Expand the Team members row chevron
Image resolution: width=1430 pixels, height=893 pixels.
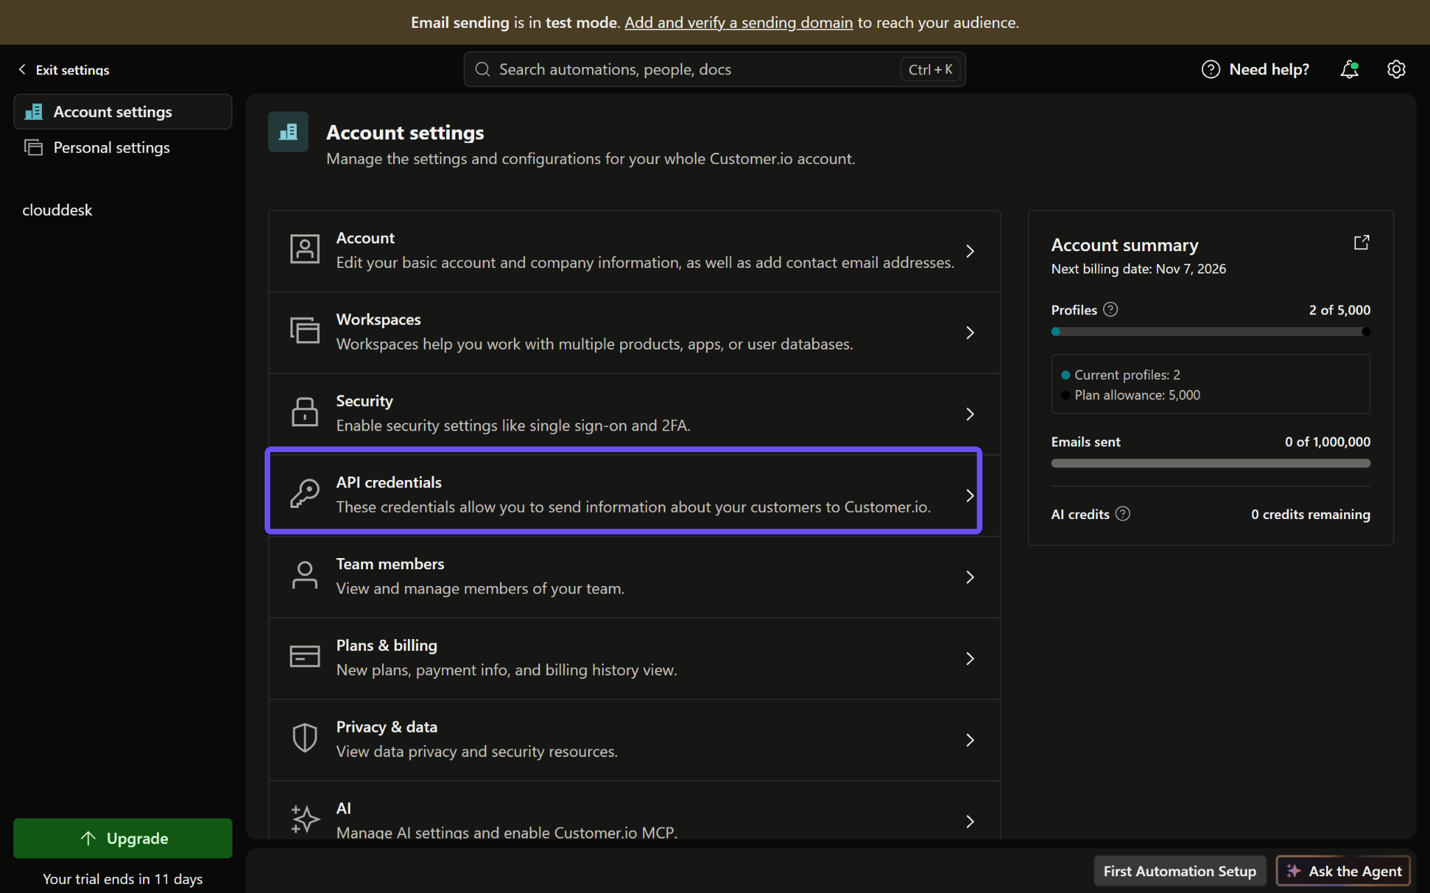click(970, 577)
